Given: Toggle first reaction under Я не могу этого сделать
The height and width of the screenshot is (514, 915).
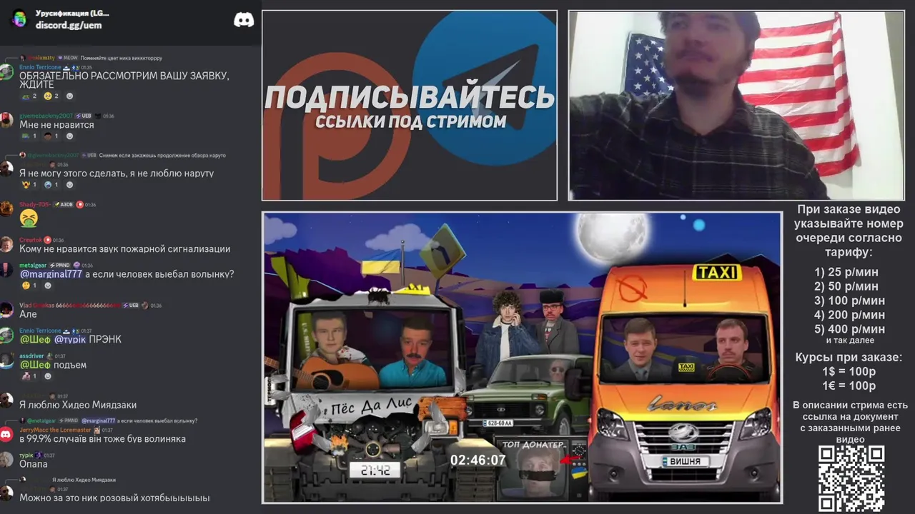Looking at the screenshot, I should click(29, 185).
